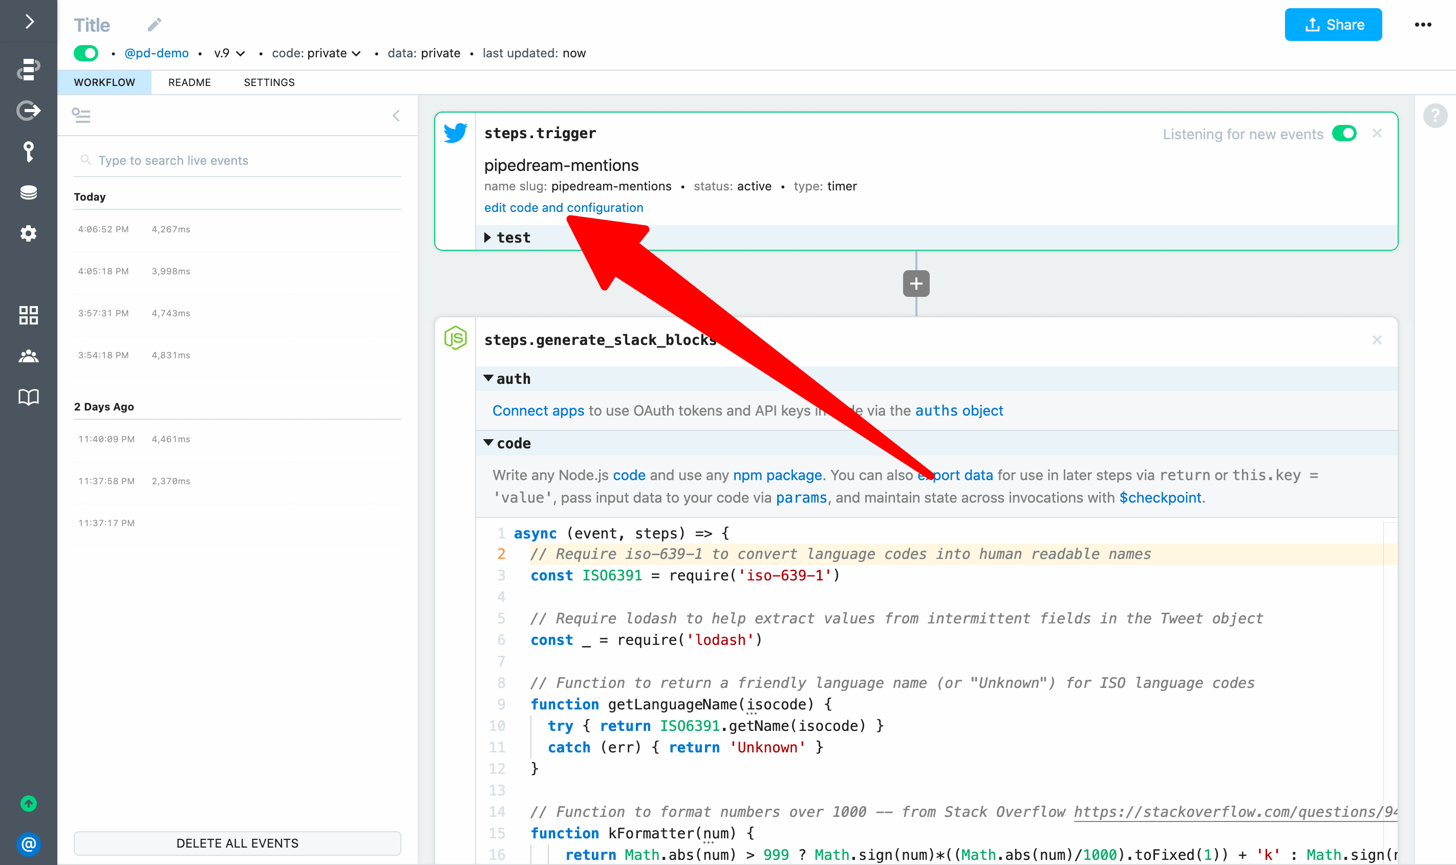Click the Share button
This screenshot has height=865, width=1456.
click(x=1333, y=25)
